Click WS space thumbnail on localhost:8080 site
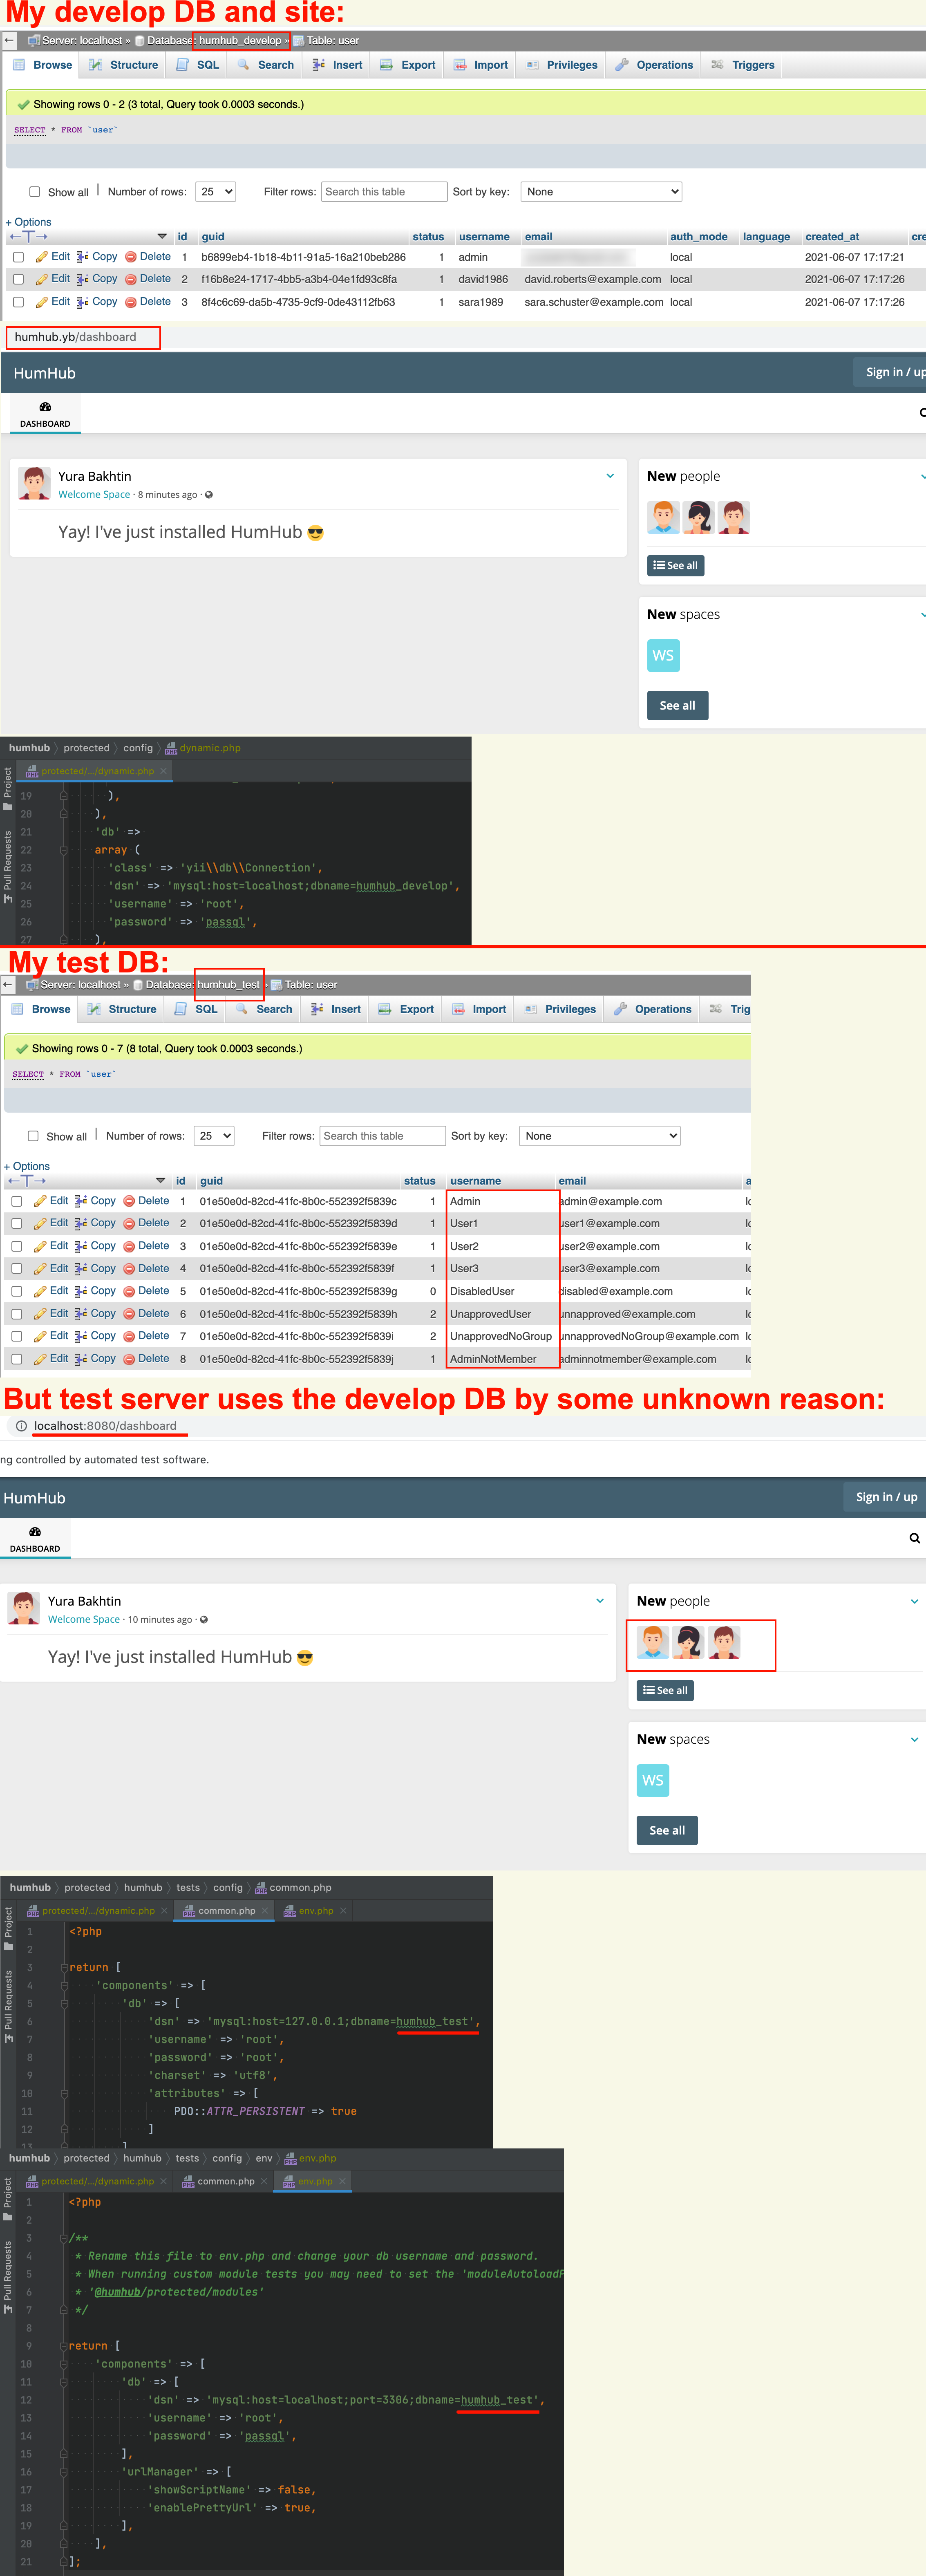The width and height of the screenshot is (926, 2576). coord(653,1780)
